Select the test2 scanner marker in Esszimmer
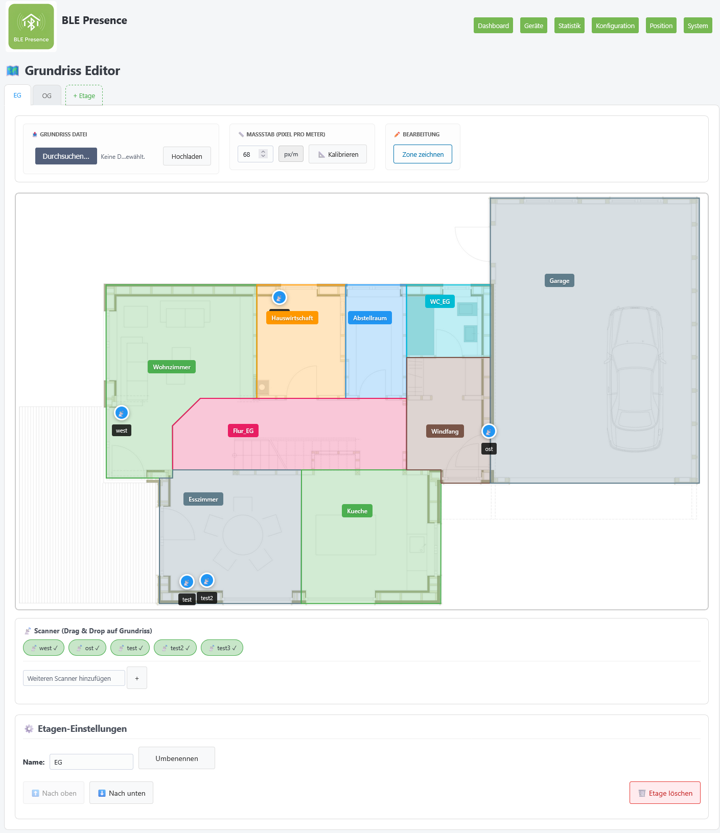This screenshot has height=833, width=720. click(x=207, y=580)
